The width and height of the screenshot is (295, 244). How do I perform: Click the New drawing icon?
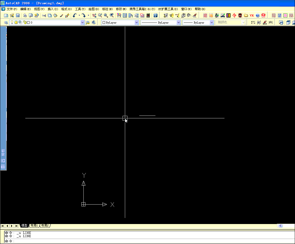6,15
